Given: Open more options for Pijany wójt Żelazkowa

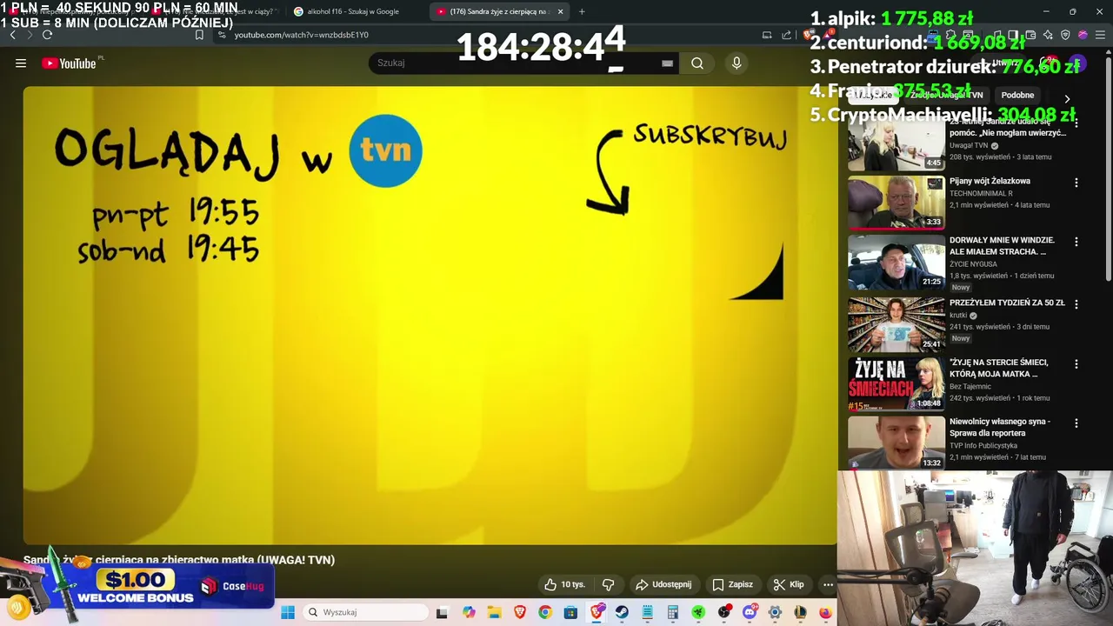Looking at the screenshot, I should (x=1076, y=183).
